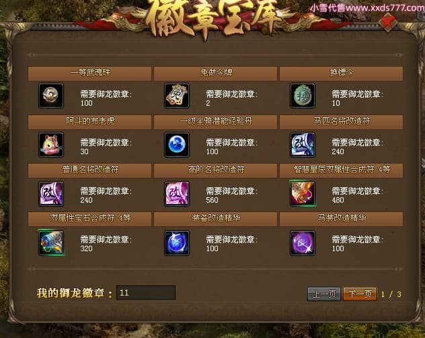Select the 普通名将改造符 purple icon
425x338 pixels.
[51, 193]
